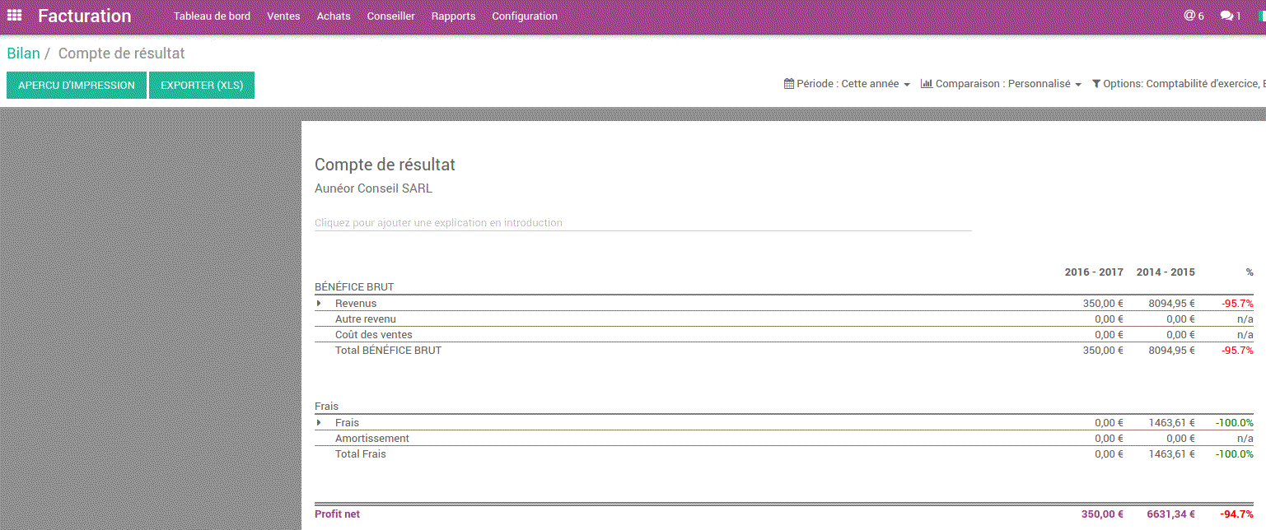Open the Rapports menu
Viewport: 1266px width, 530px height.
coord(453,16)
